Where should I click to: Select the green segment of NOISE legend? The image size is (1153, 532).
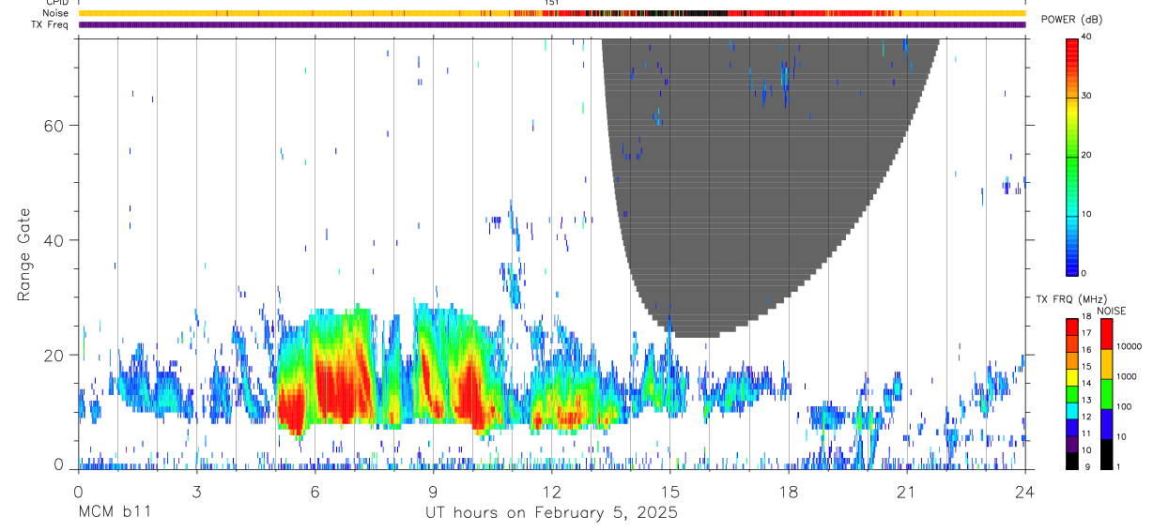(x=1106, y=393)
